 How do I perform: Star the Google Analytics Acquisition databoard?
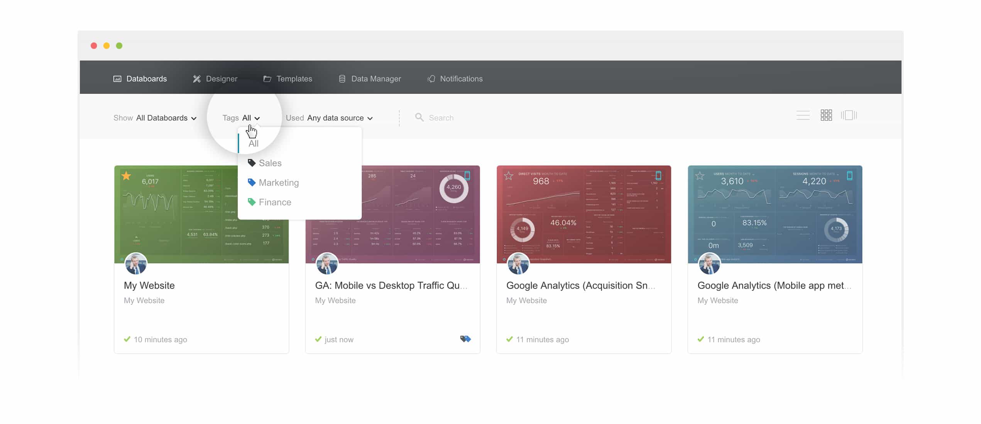(509, 176)
